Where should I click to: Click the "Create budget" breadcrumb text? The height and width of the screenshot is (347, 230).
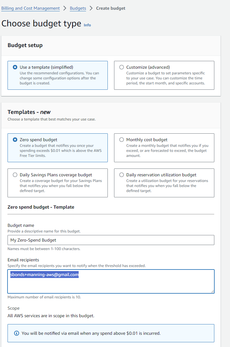coord(111,8)
